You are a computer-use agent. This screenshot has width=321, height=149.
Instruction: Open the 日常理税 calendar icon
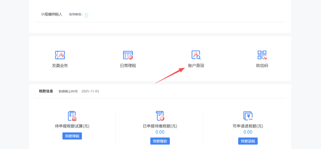pyautogui.click(x=128, y=55)
